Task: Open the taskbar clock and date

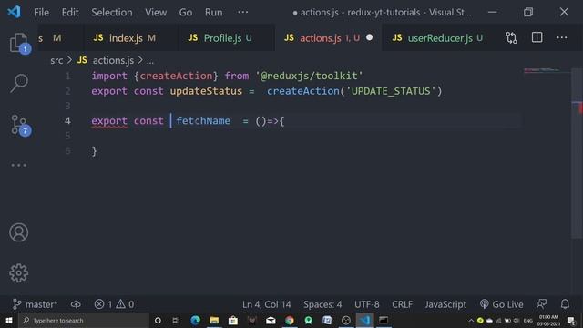Action: pyautogui.click(x=548, y=320)
